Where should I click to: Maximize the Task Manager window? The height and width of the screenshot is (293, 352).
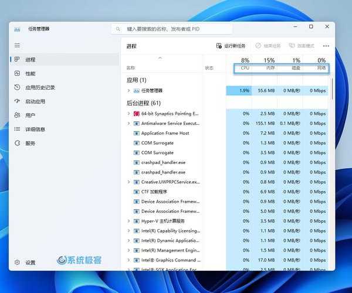click(x=311, y=26)
